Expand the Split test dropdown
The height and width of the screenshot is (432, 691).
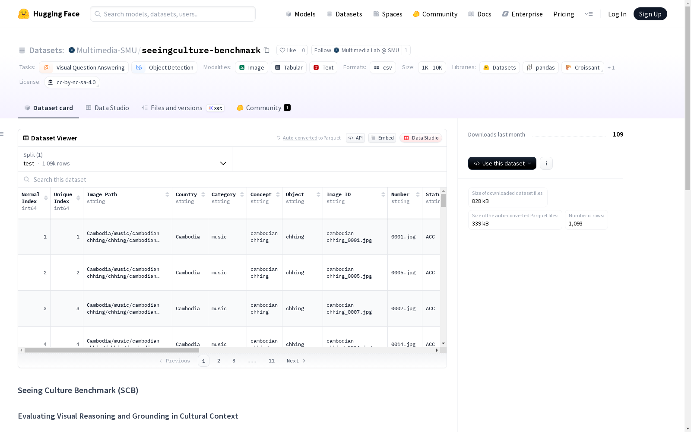tap(125, 159)
